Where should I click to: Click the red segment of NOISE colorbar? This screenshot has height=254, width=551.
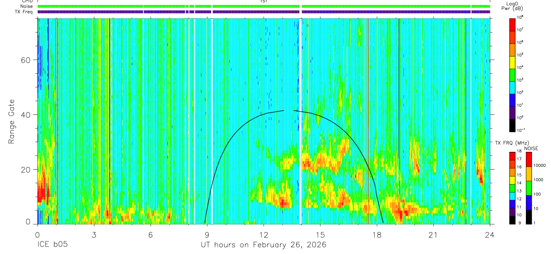coord(528,159)
